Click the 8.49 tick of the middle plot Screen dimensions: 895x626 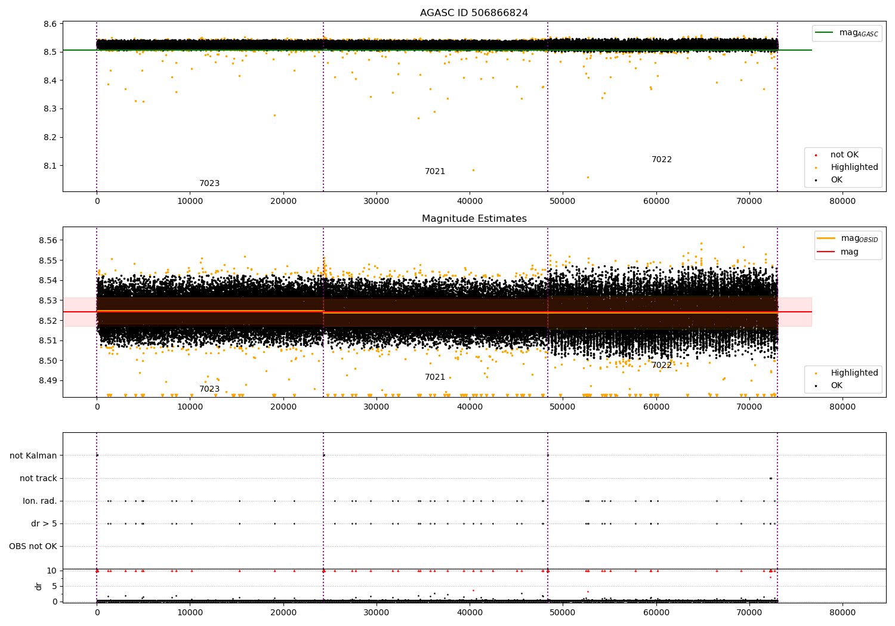pos(48,380)
